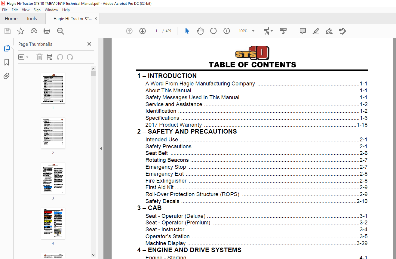Switch to the Home tab

coord(11,19)
